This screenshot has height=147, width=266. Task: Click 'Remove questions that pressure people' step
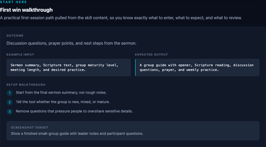click(74, 111)
